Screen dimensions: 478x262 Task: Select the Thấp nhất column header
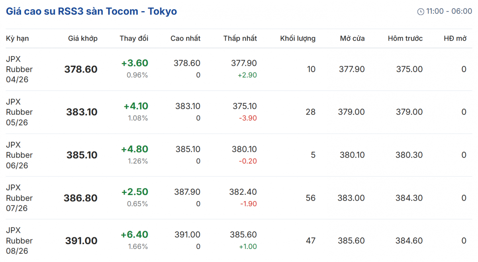(240, 39)
